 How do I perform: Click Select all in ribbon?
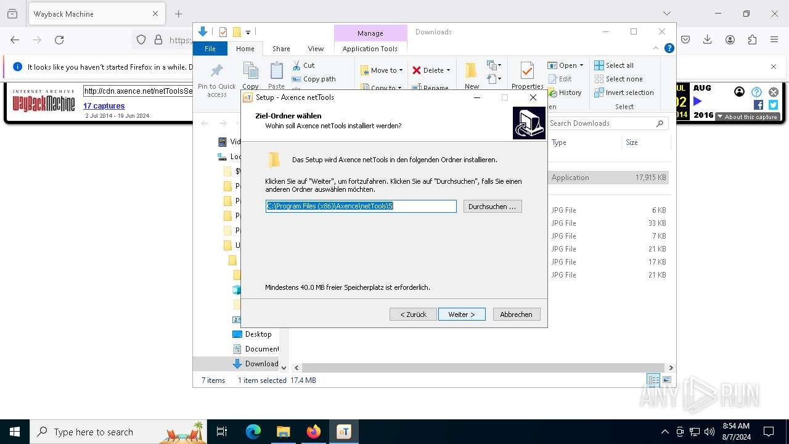pyautogui.click(x=614, y=65)
